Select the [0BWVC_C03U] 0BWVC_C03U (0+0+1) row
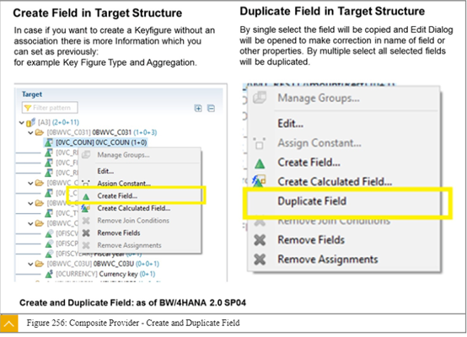The image size is (467, 337). coord(103,264)
